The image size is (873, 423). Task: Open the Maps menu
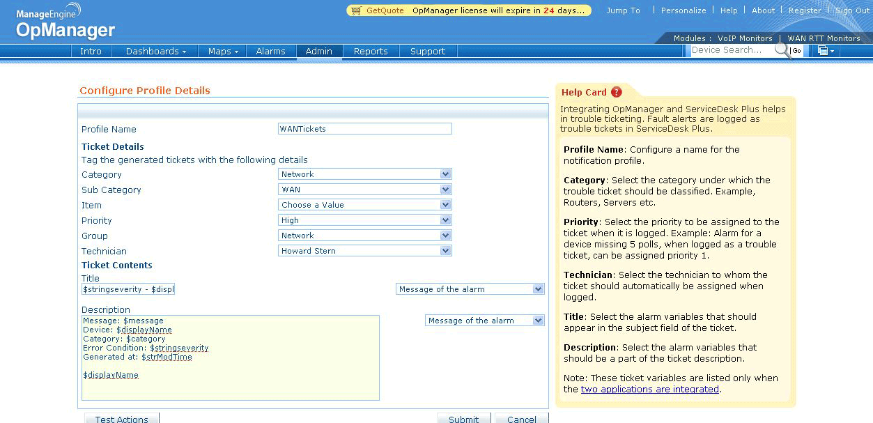tap(223, 51)
